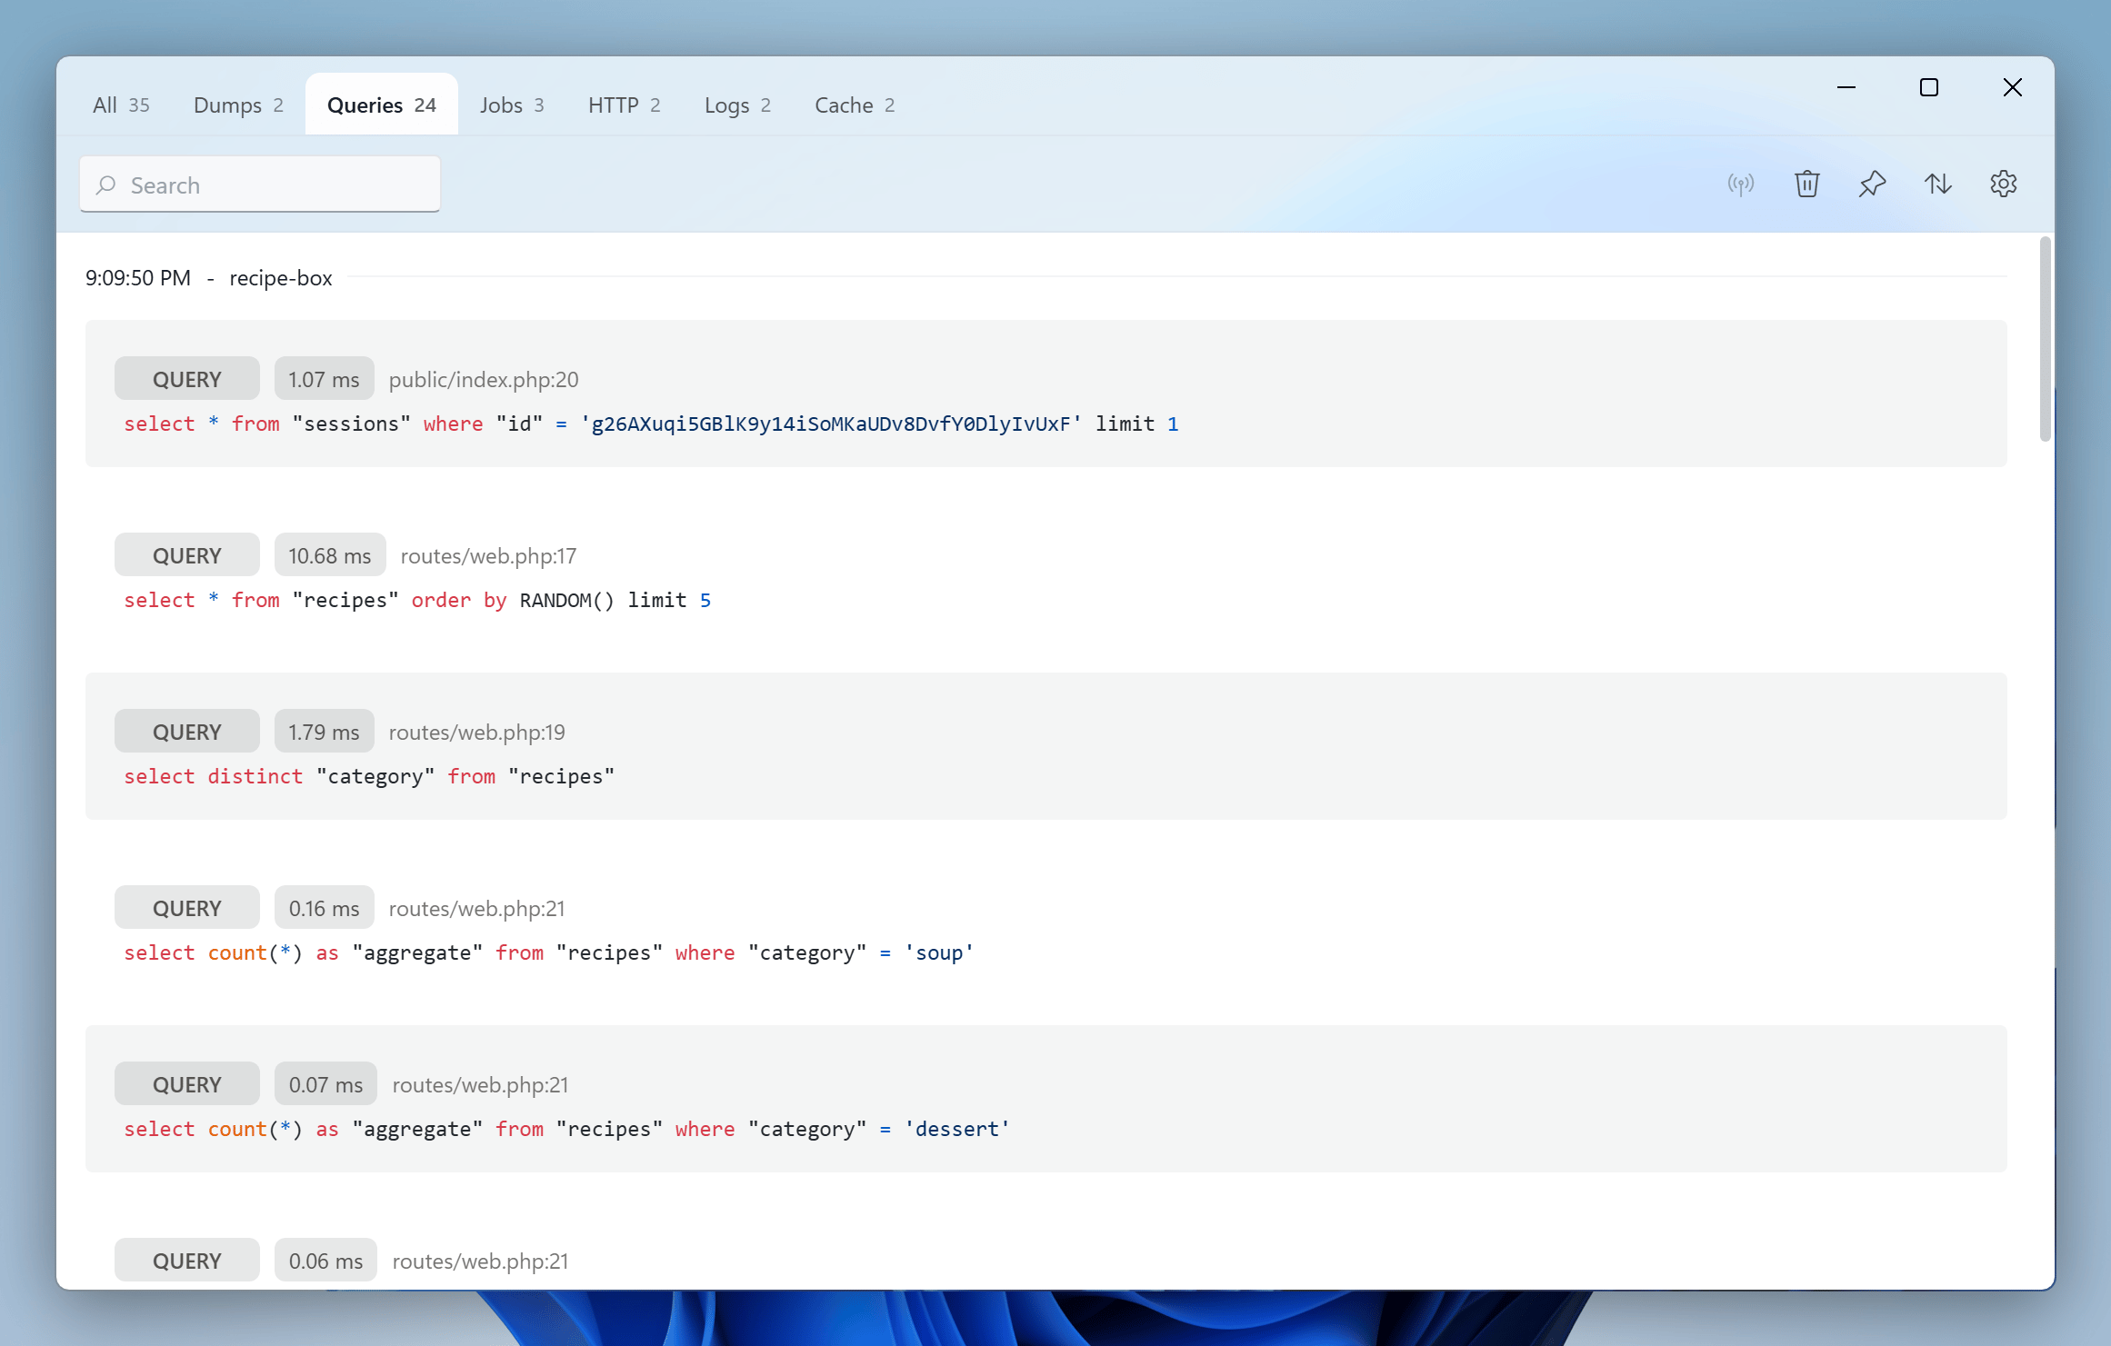Reverse sort order with arrows icon
The width and height of the screenshot is (2111, 1346).
coord(1937,184)
